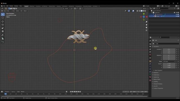Open the Global transform orientation dropdown
Screen dimensions: 180x101
pos(66,8)
